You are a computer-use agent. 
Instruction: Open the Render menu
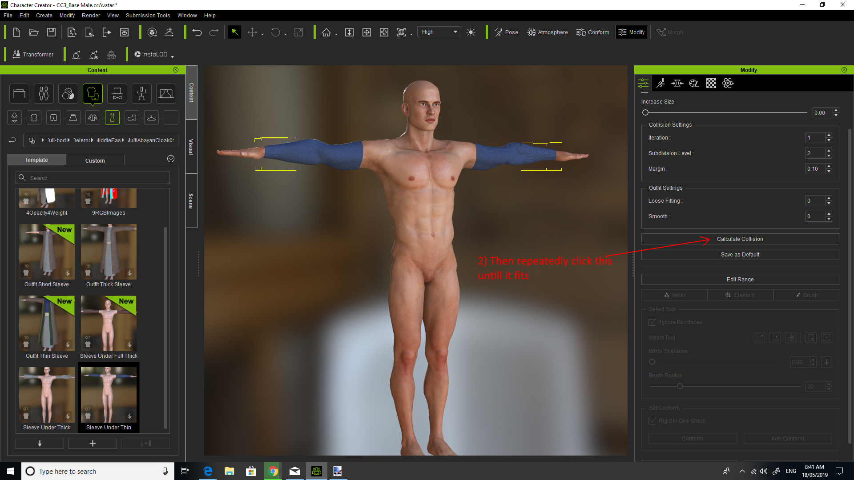click(91, 16)
